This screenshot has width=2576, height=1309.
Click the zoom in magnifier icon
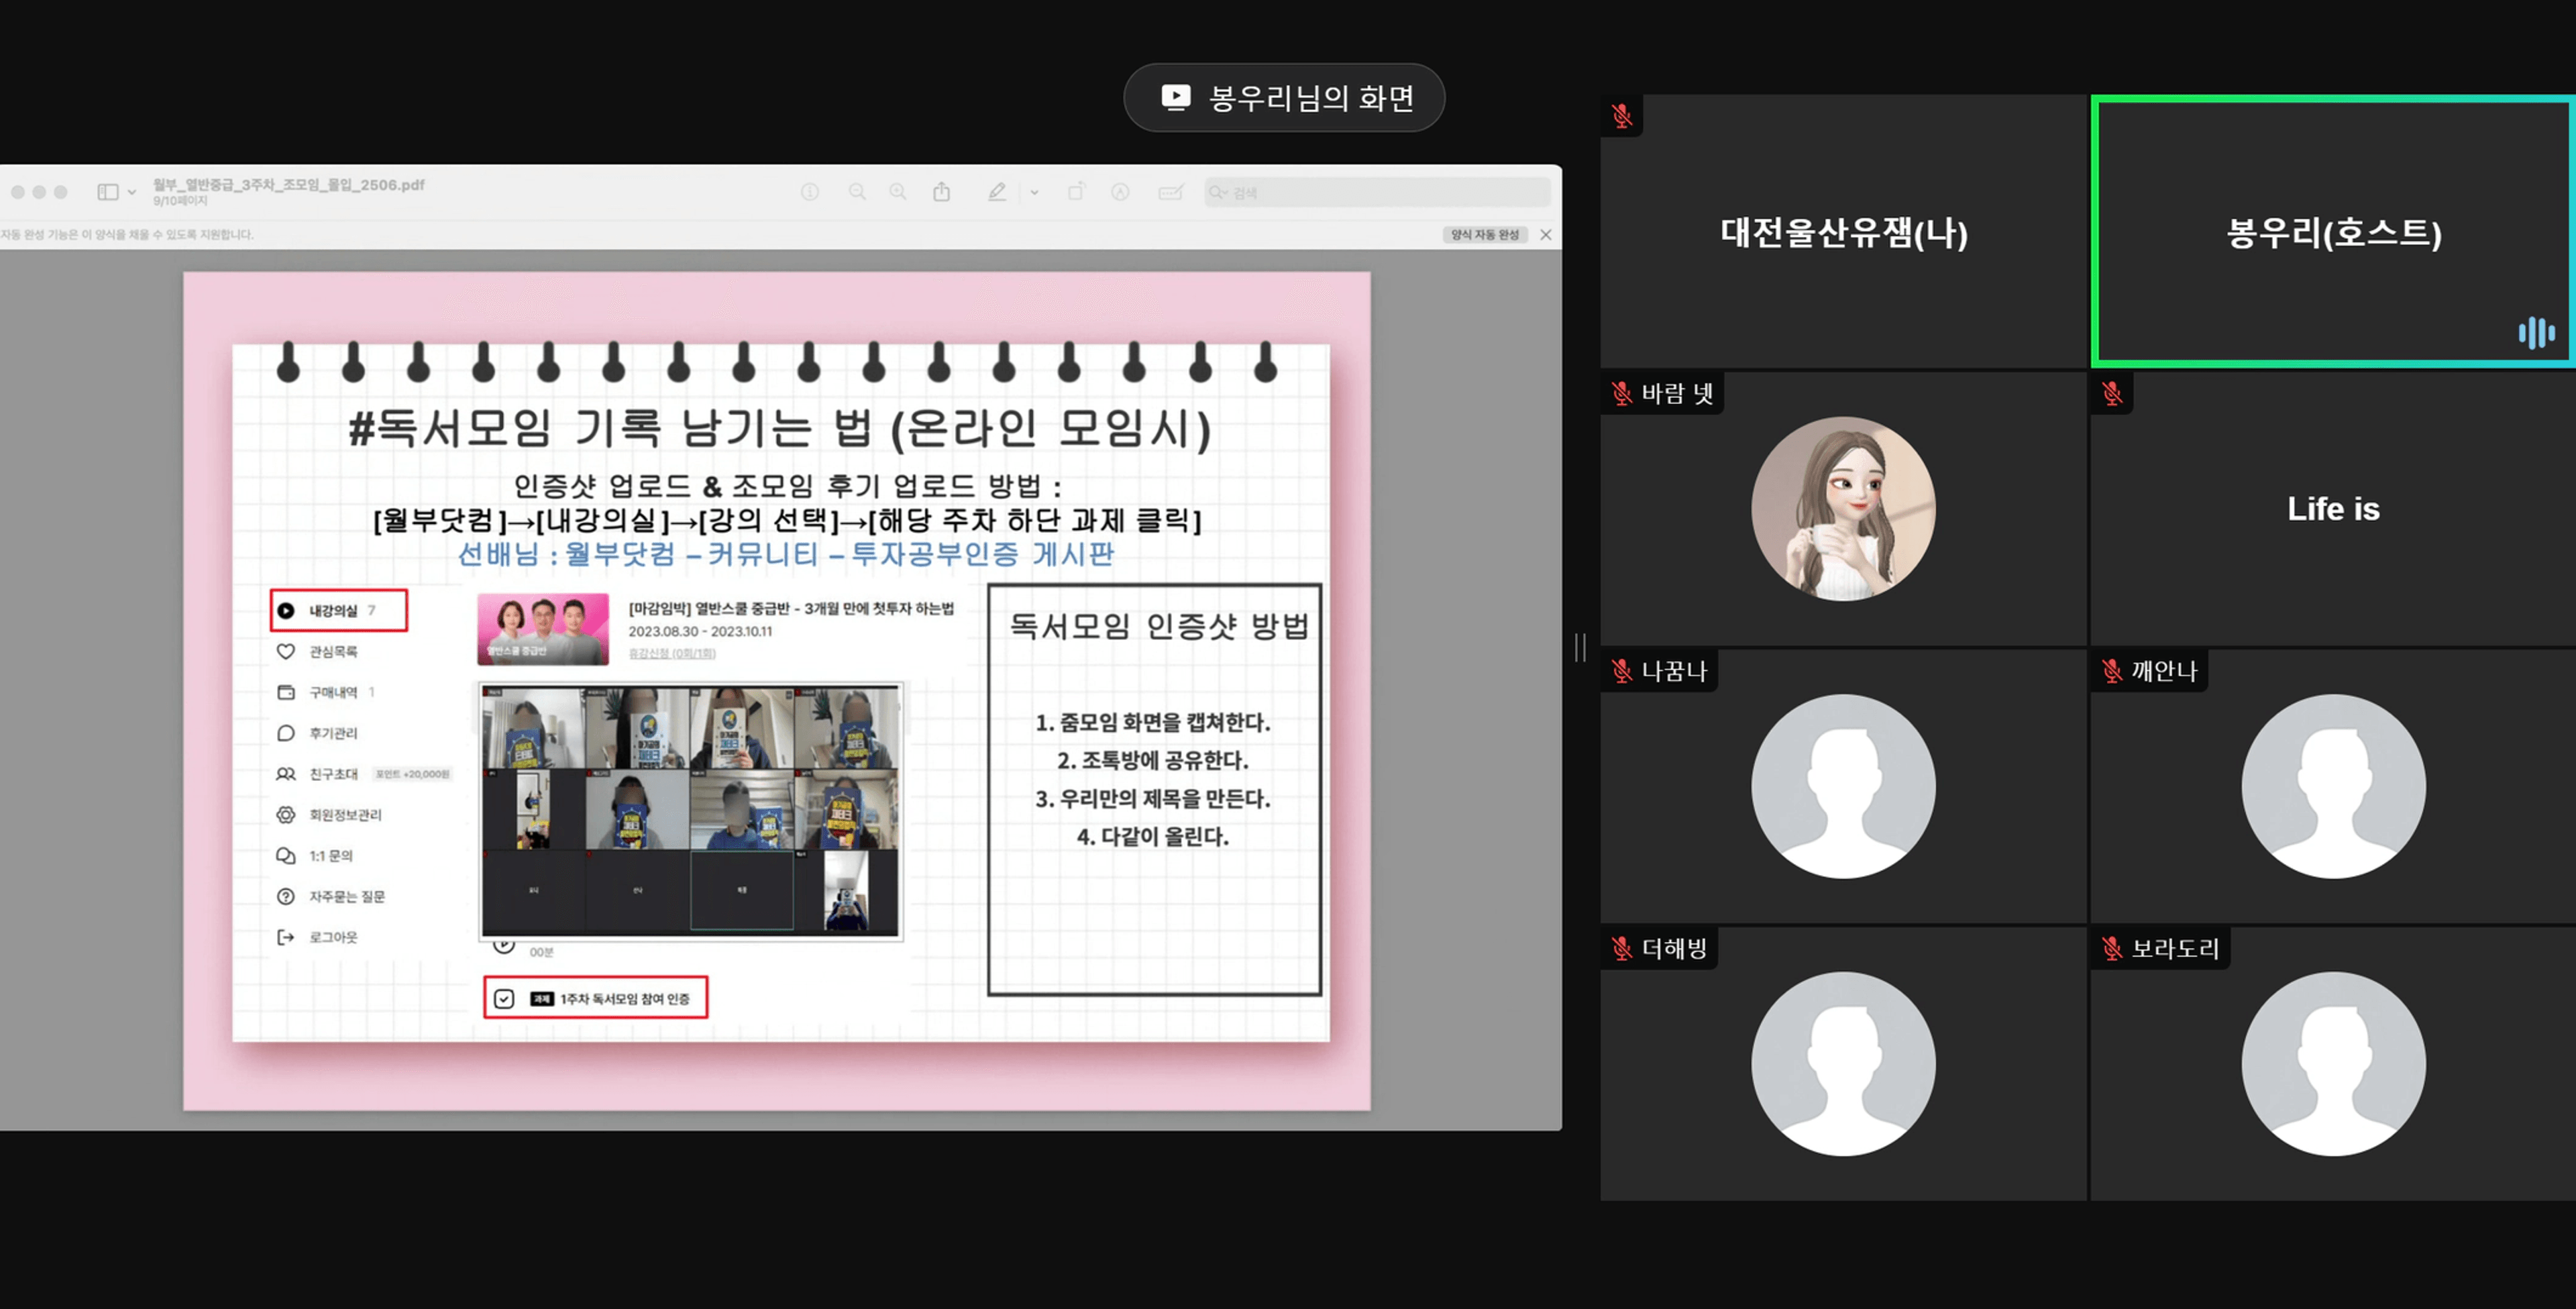click(x=898, y=192)
